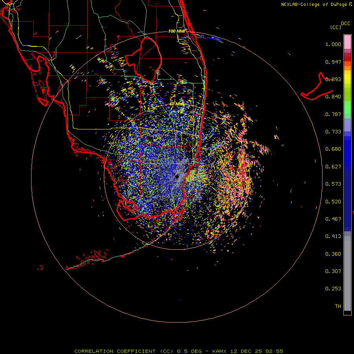
Task: Click the 0.840 colorbar value
Action: tap(333, 97)
